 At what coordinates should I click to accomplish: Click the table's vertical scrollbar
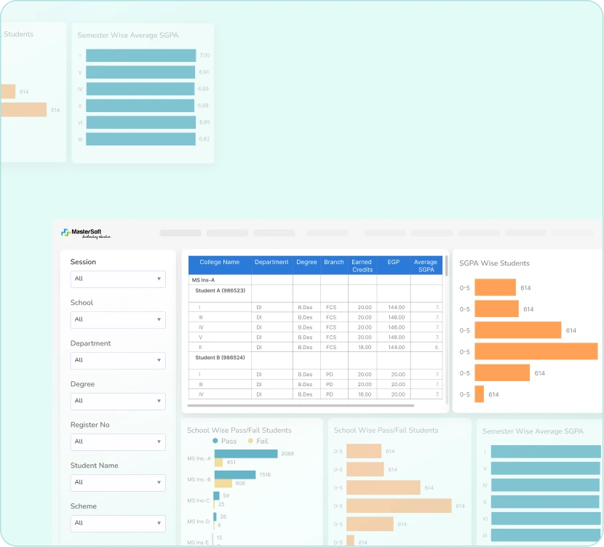[x=446, y=266]
